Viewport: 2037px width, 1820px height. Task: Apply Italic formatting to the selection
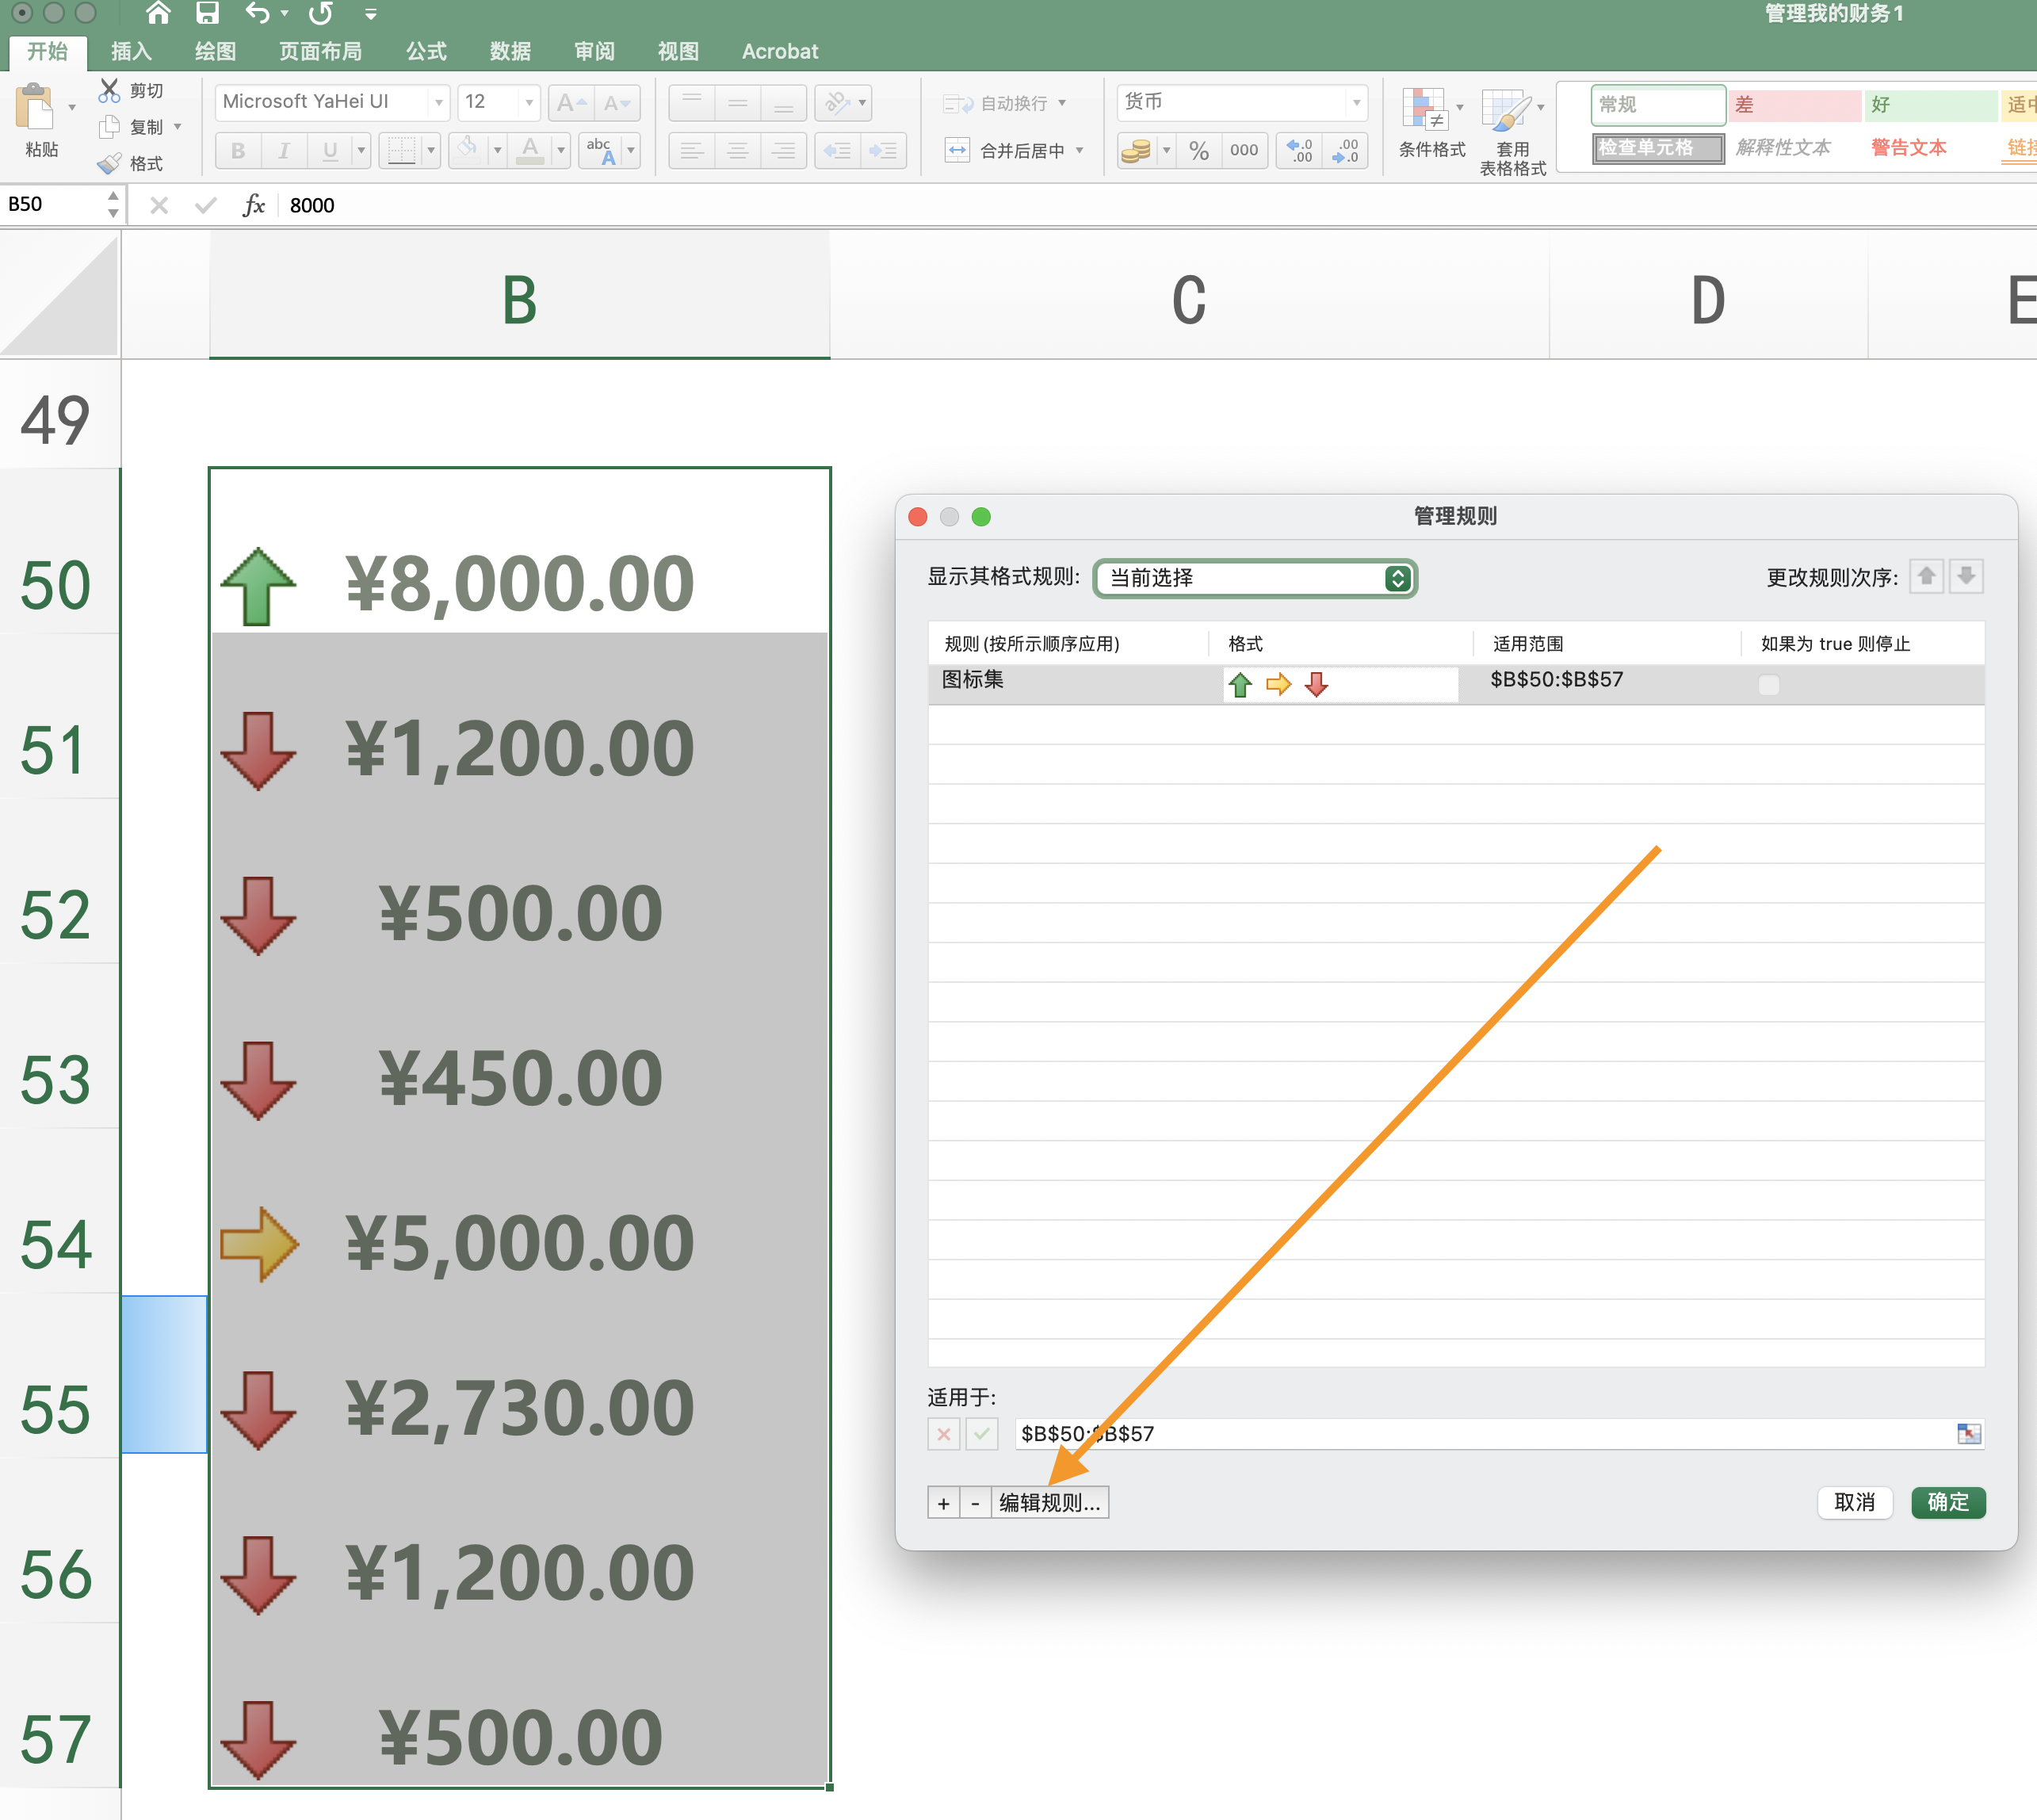284,150
